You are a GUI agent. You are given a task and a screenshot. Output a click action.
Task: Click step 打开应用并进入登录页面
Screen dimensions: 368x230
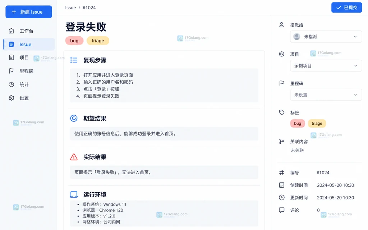point(108,75)
